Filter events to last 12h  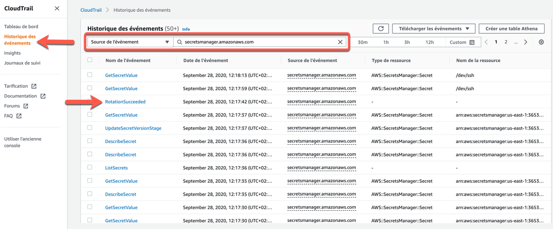pos(430,42)
